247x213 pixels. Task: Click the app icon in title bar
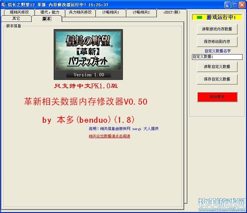(x=4, y=5)
